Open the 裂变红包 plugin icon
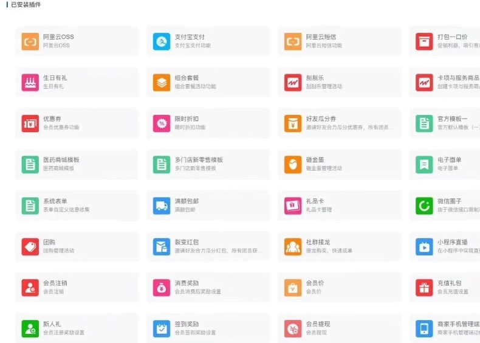The image size is (480, 343). (x=162, y=247)
